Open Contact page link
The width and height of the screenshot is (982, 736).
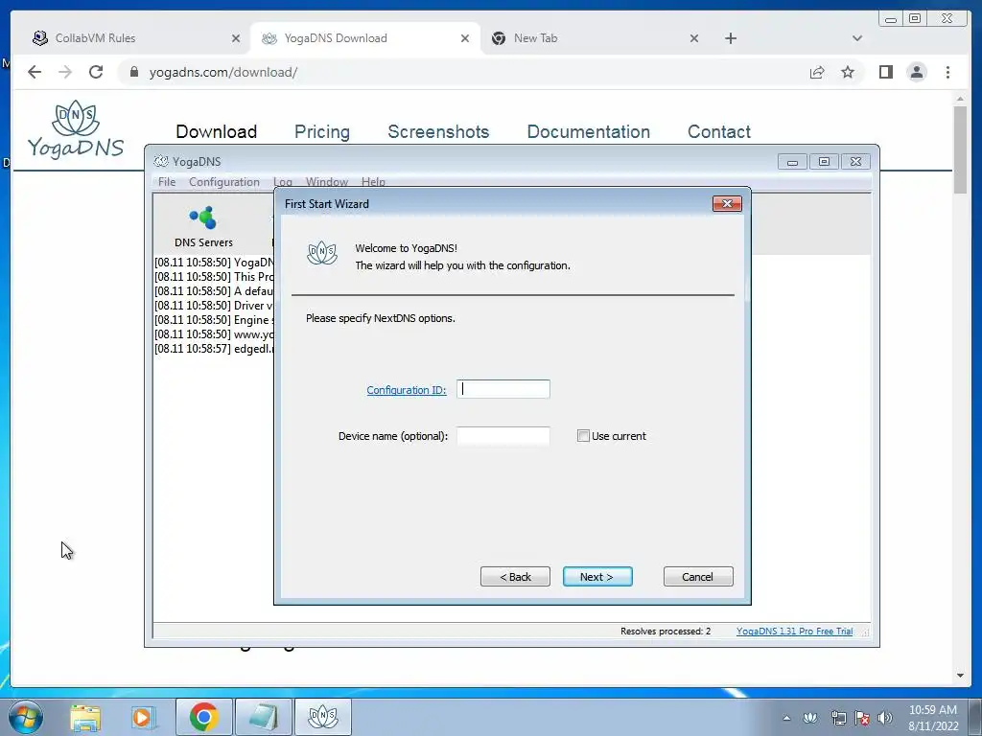(719, 131)
